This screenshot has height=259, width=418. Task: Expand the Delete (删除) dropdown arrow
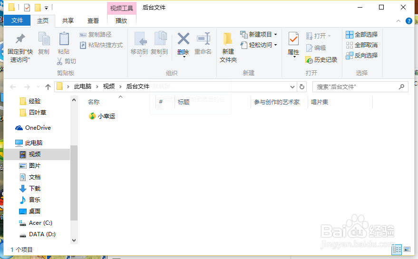(x=184, y=57)
